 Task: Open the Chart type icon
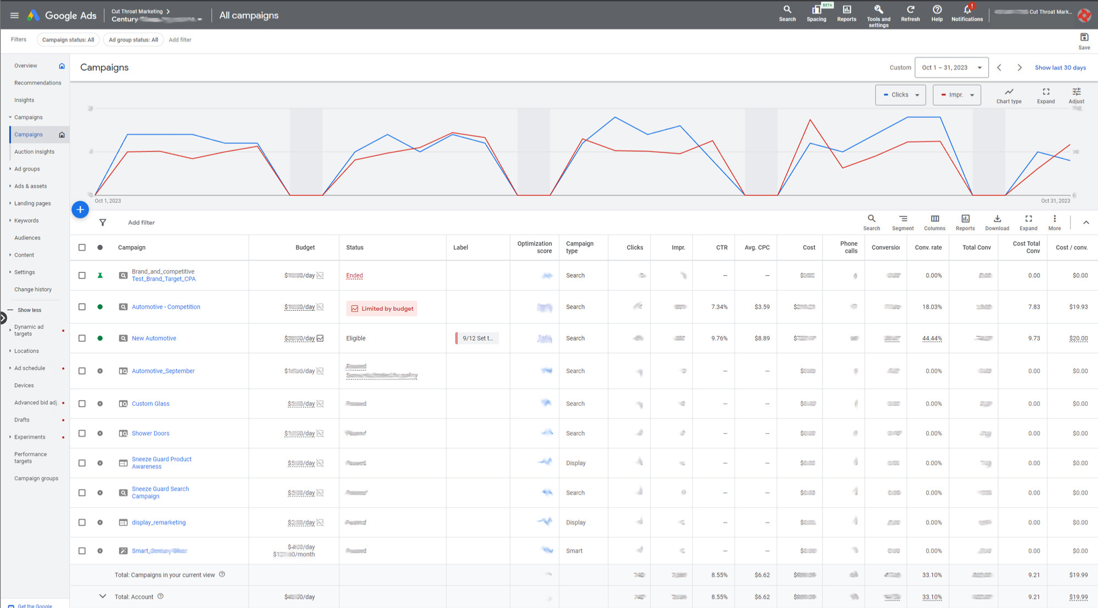(1009, 92)
